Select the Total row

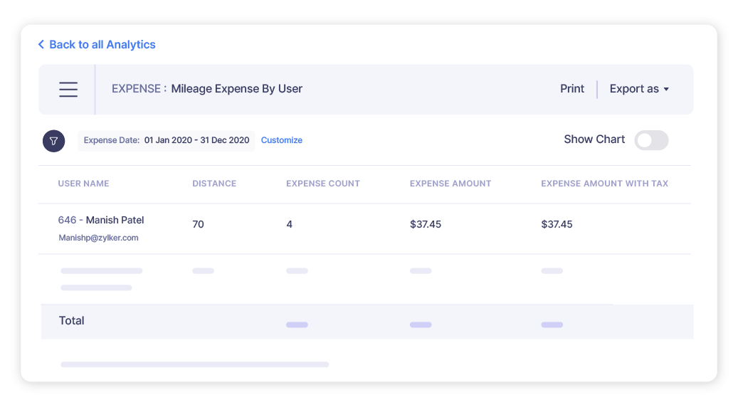(x=72, y=321)
